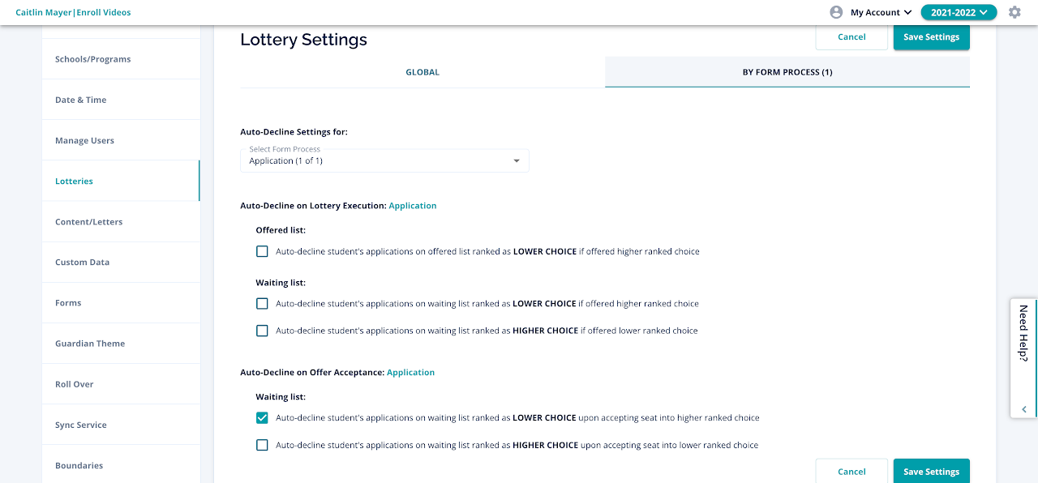This screenshot has width=1038, height=483.
Task: Collapse the Need Help panel arrow
Action: 1024,409
